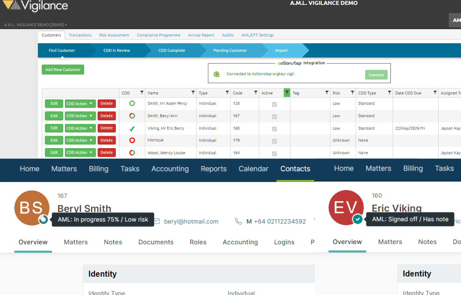This screenshot has height=295, width=461.
Task: Click the phone icon beside Beryl's number
Action: (x=238, y=221)
